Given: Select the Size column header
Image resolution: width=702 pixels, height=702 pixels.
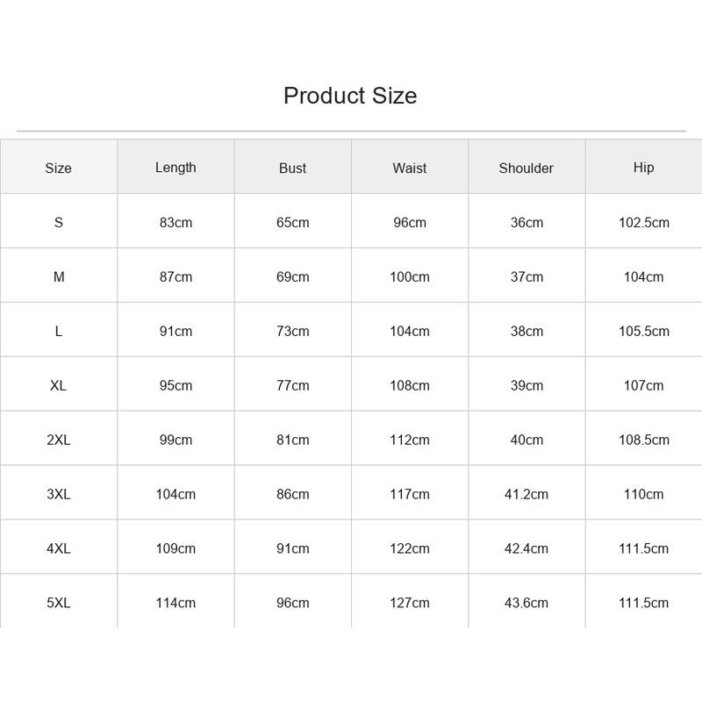Looking at the screenshot, I should coord(58,168).
